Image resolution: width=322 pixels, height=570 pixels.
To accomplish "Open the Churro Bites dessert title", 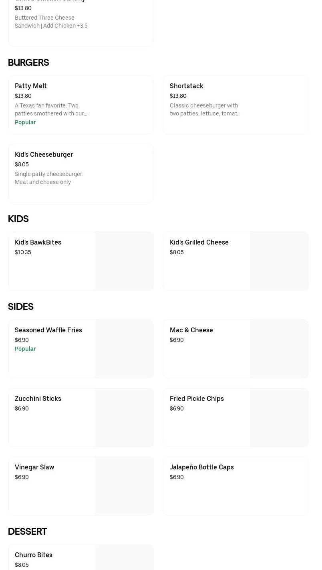I will 34,555.
